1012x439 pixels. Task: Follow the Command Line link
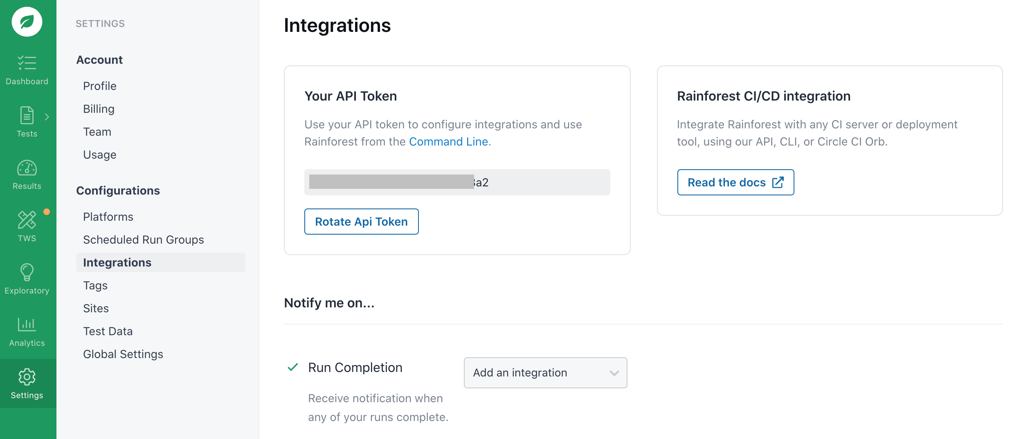pyautogui.click(x=448, y=141)
